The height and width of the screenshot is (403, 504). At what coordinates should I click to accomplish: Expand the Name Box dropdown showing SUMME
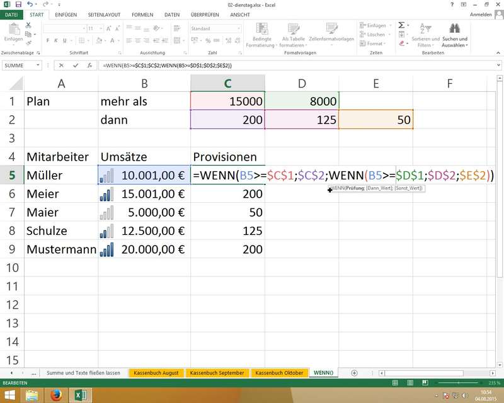(38, 65)
